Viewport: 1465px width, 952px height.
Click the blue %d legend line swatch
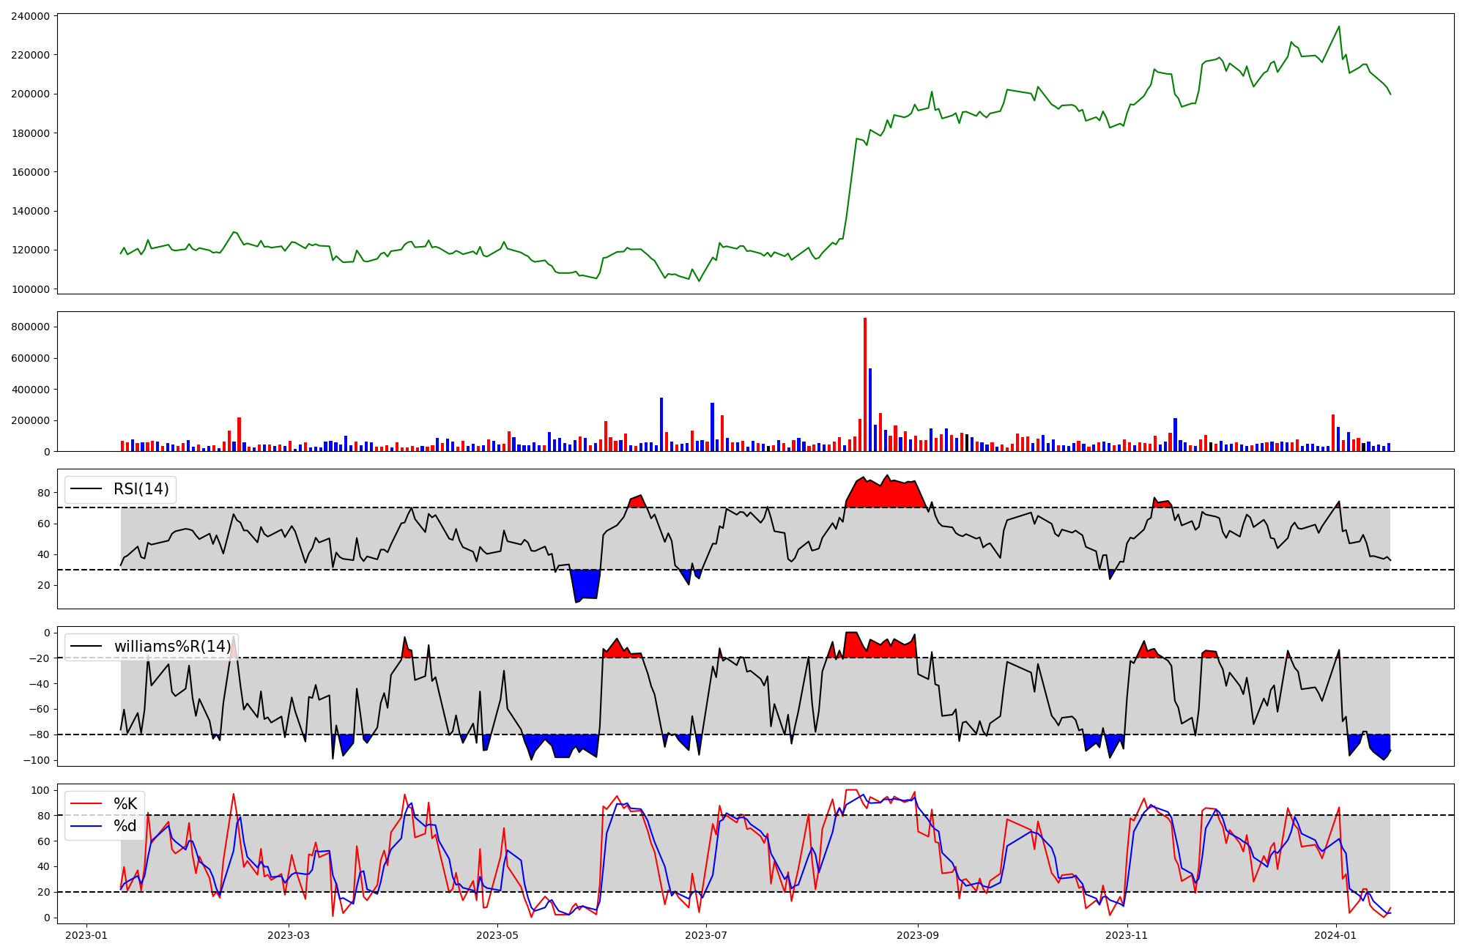pyautogui.click(x=86, y=826)
